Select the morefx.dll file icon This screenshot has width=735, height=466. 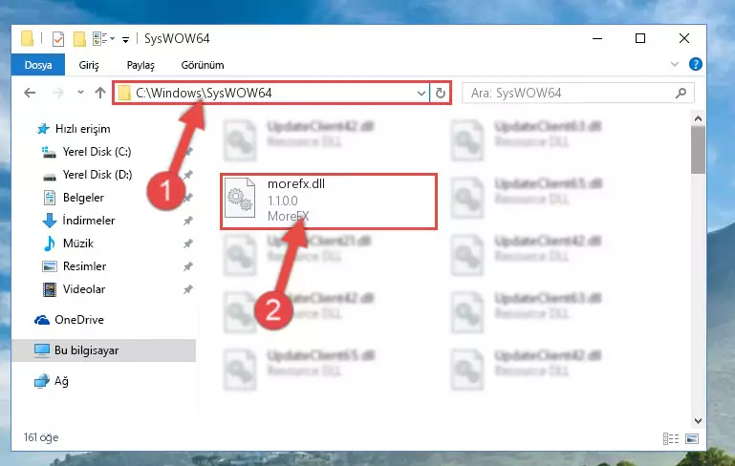click(x=240, y=199)
